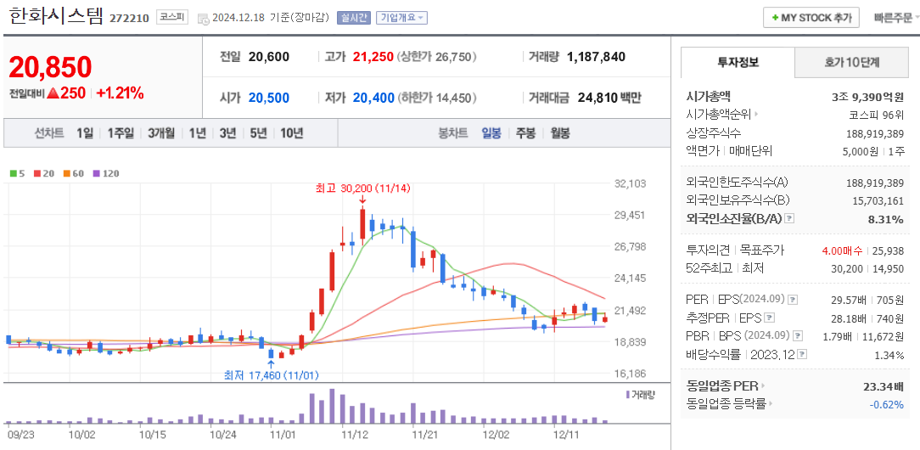
Task: Click the -0.62% sector change value
Action: (886, 403)
